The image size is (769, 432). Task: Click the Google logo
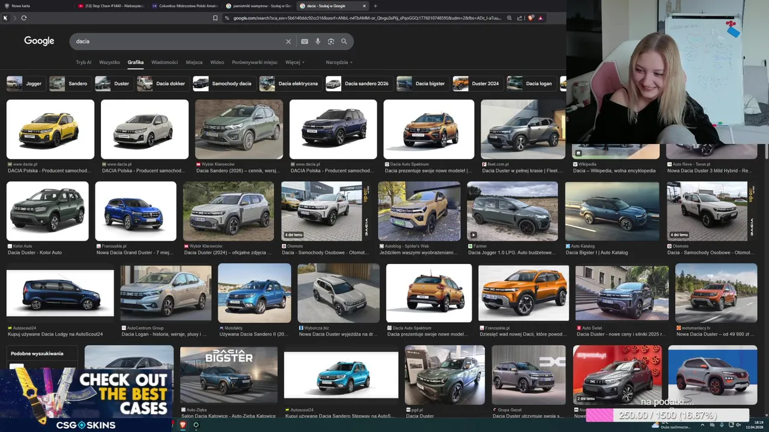39,41
